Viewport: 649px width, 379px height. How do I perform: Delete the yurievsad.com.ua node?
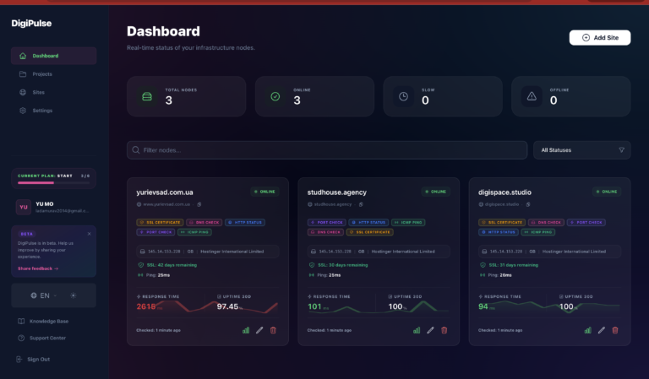[273, 330]
